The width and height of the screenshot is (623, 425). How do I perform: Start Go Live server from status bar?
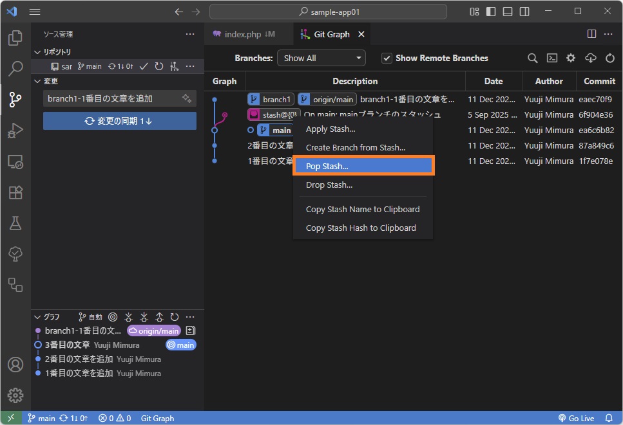point(576,419)
